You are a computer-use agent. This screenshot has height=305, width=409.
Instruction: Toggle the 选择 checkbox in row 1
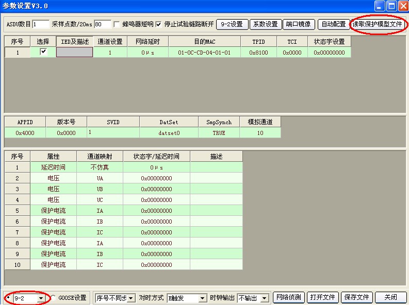[43, 52]
